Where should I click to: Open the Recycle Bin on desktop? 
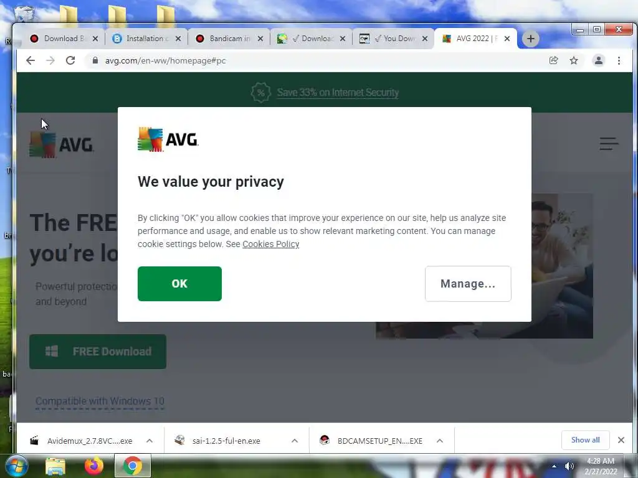(24, 13)
